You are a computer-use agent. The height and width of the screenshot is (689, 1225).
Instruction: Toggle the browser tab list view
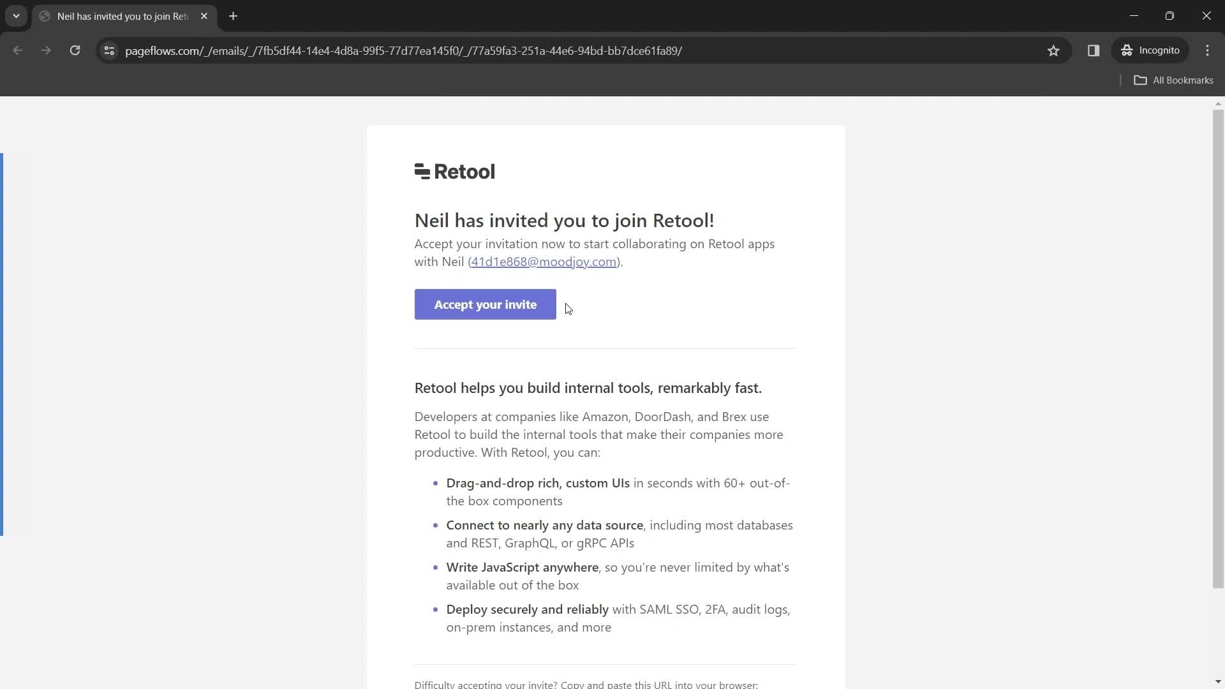[x=15, y=16]
